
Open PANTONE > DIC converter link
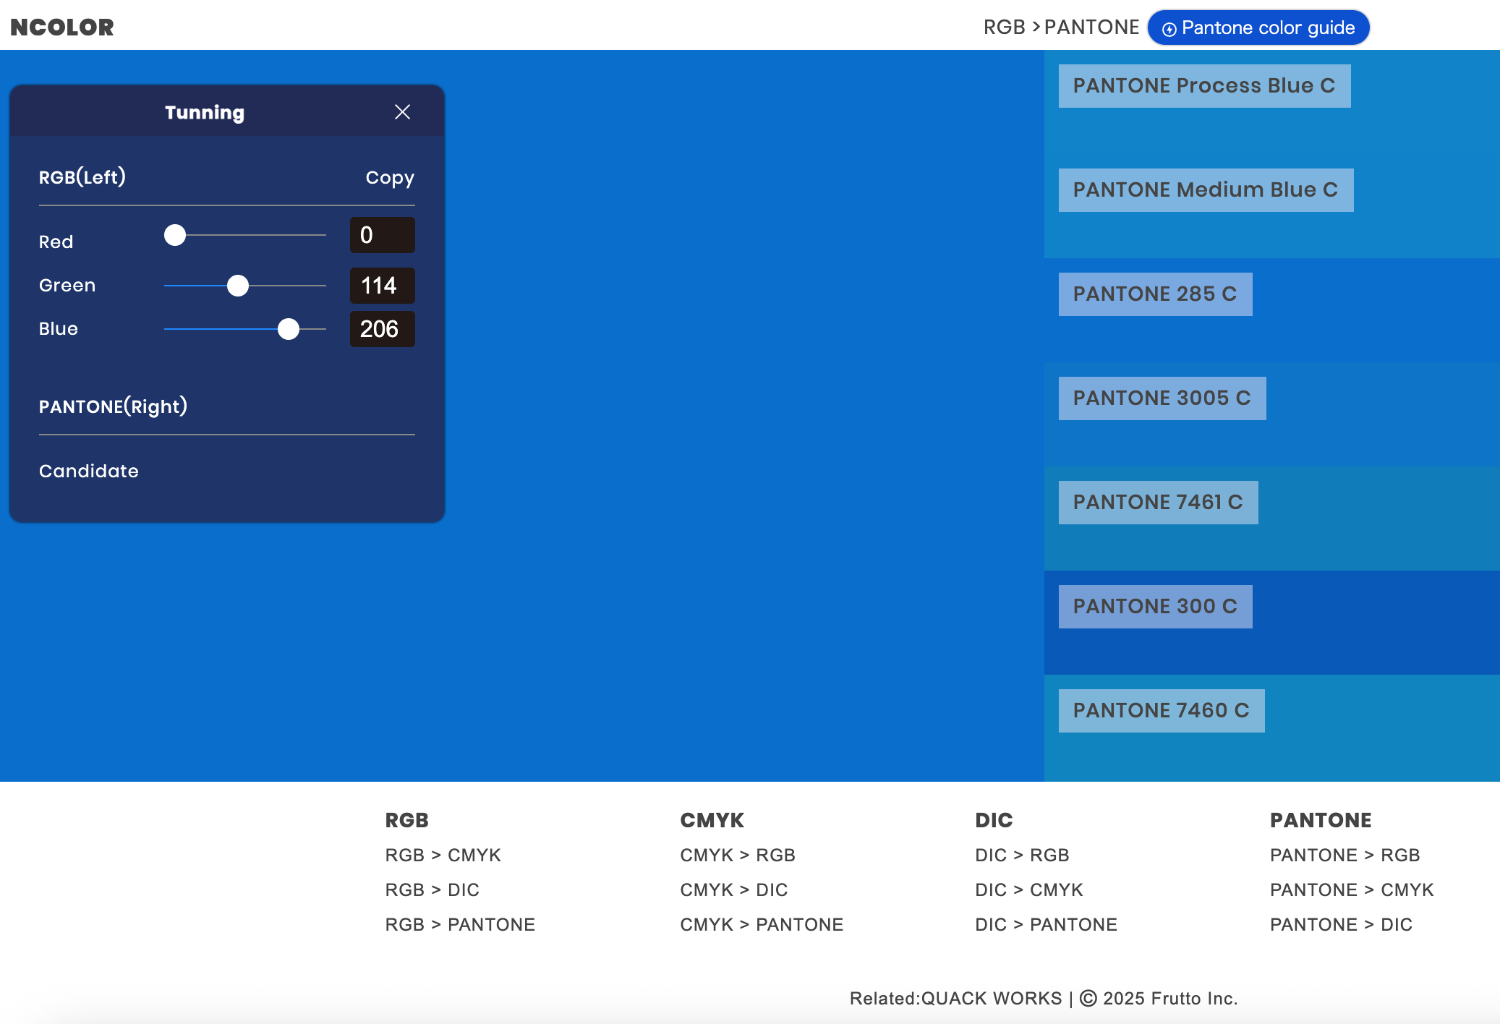(x=1341, y=924)
